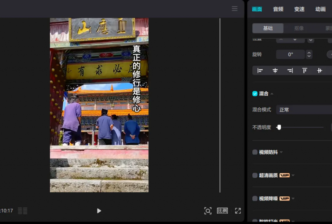
Task: Select the 抠像 sub-tab button
Action: tap(299, 29)
